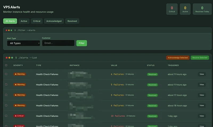Click Acknowledge Selected button
The width and height of the screenshot is (213, 127).
click(x=178, y=58)
